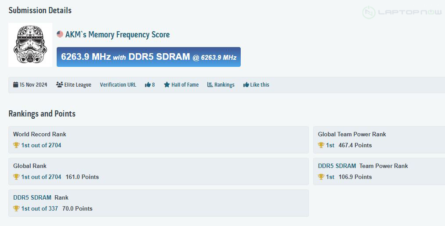Image resolution: width=445 pixels, height=226 pixels.
Task: Open the stormtrooper avatar image
Action: 30,45
